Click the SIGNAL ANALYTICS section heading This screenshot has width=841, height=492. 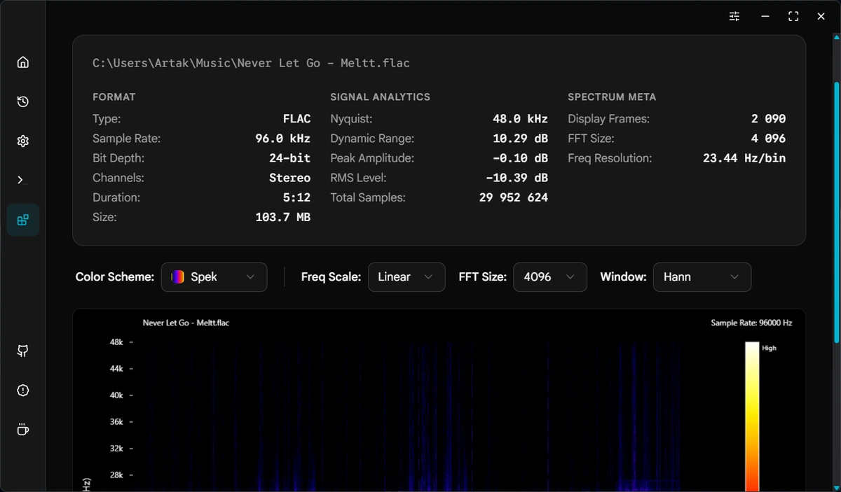pos(381,97)
